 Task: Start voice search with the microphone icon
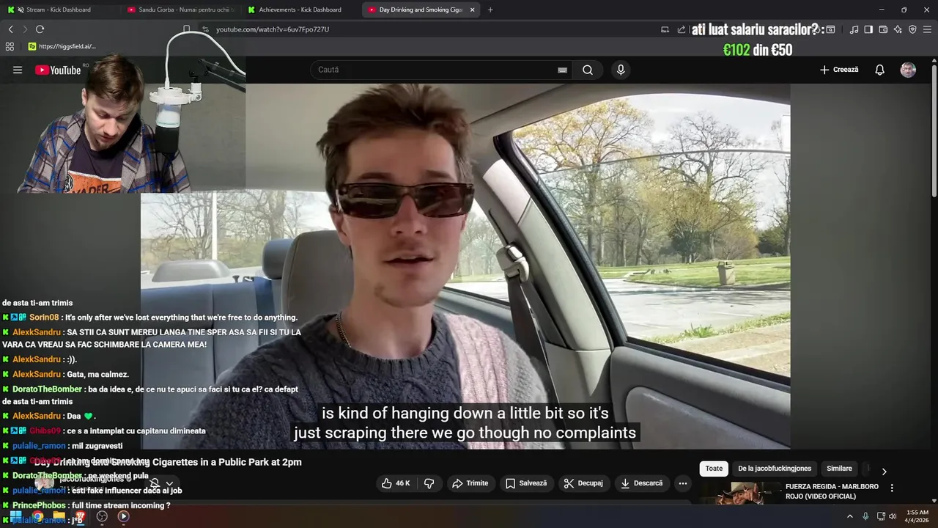pyautogui.click(x=621, y=70)
